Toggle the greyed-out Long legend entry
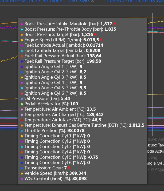This screenshot has height=191, width=164. coord(153,157)
